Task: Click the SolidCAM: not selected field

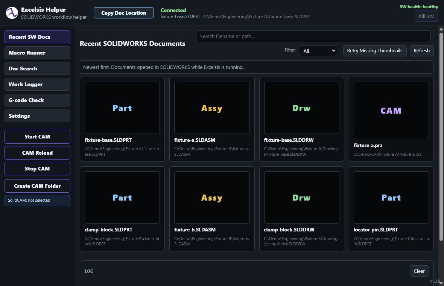Action: [x=37, y=201]
